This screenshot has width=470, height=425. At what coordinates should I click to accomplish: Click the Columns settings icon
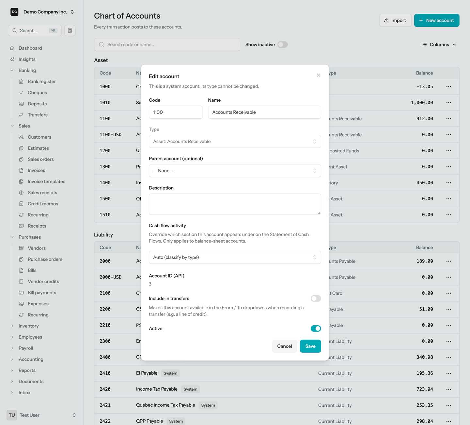pyautogui.click(x=425, y=44)
